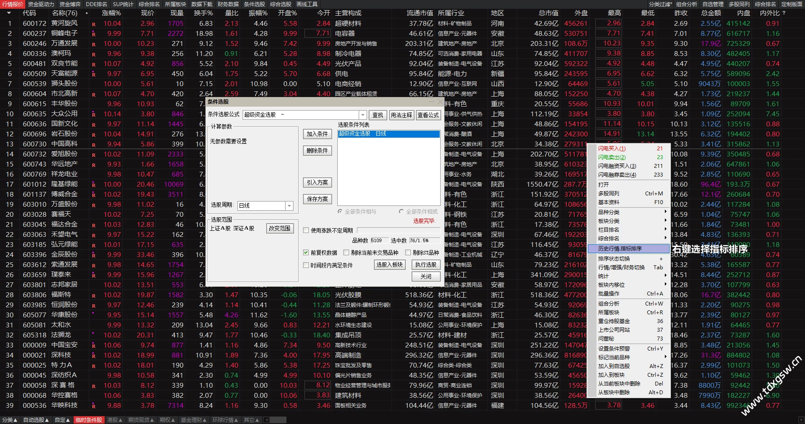
Task: Expand 板块分类 submenu
Action: tap(629, 221)
